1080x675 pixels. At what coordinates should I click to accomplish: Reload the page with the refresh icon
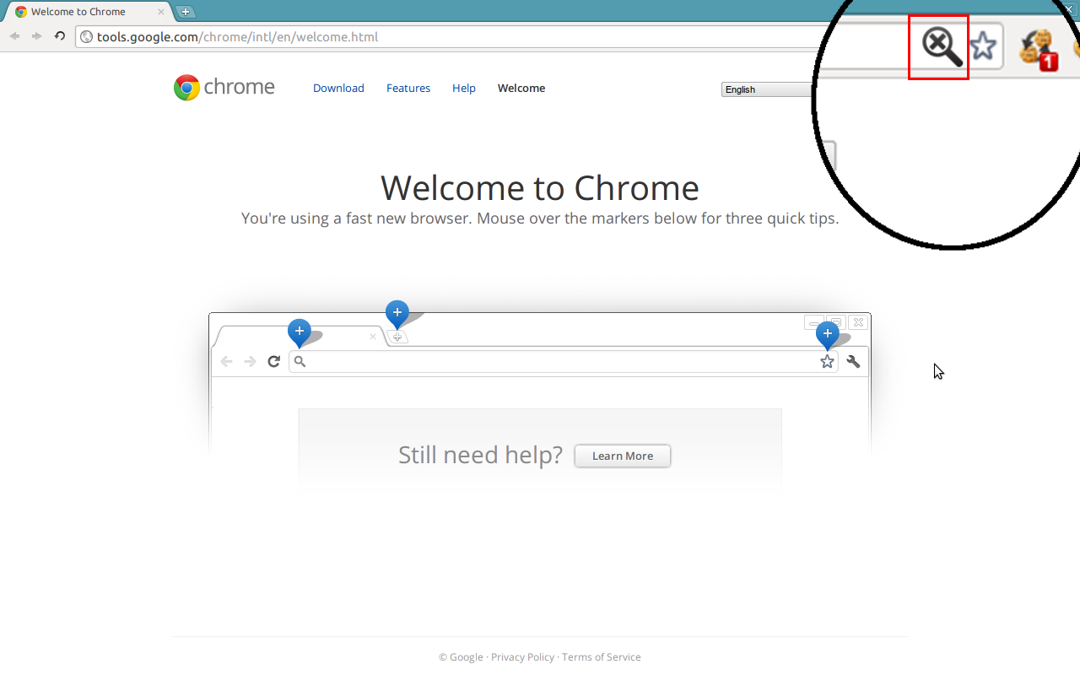(59, 36)
